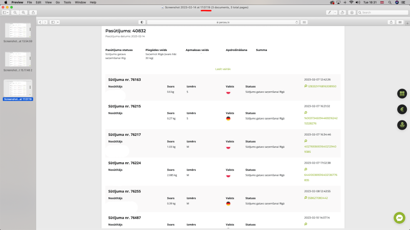Click the Lasīt vairāk link
The height and width of the screenshot is (230, 410).
click(x=223, y=69)
